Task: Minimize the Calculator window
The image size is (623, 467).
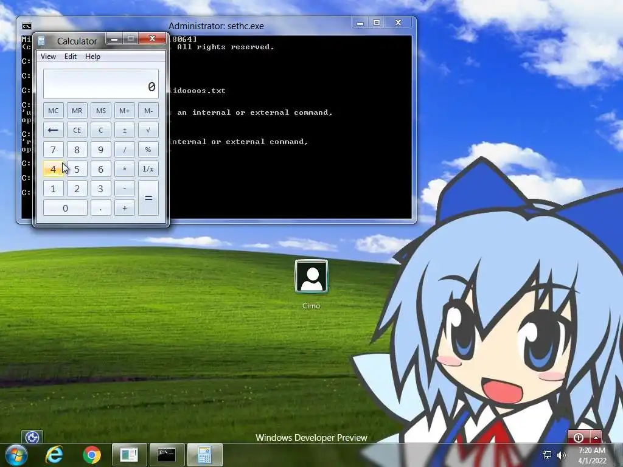Action: 114,38
